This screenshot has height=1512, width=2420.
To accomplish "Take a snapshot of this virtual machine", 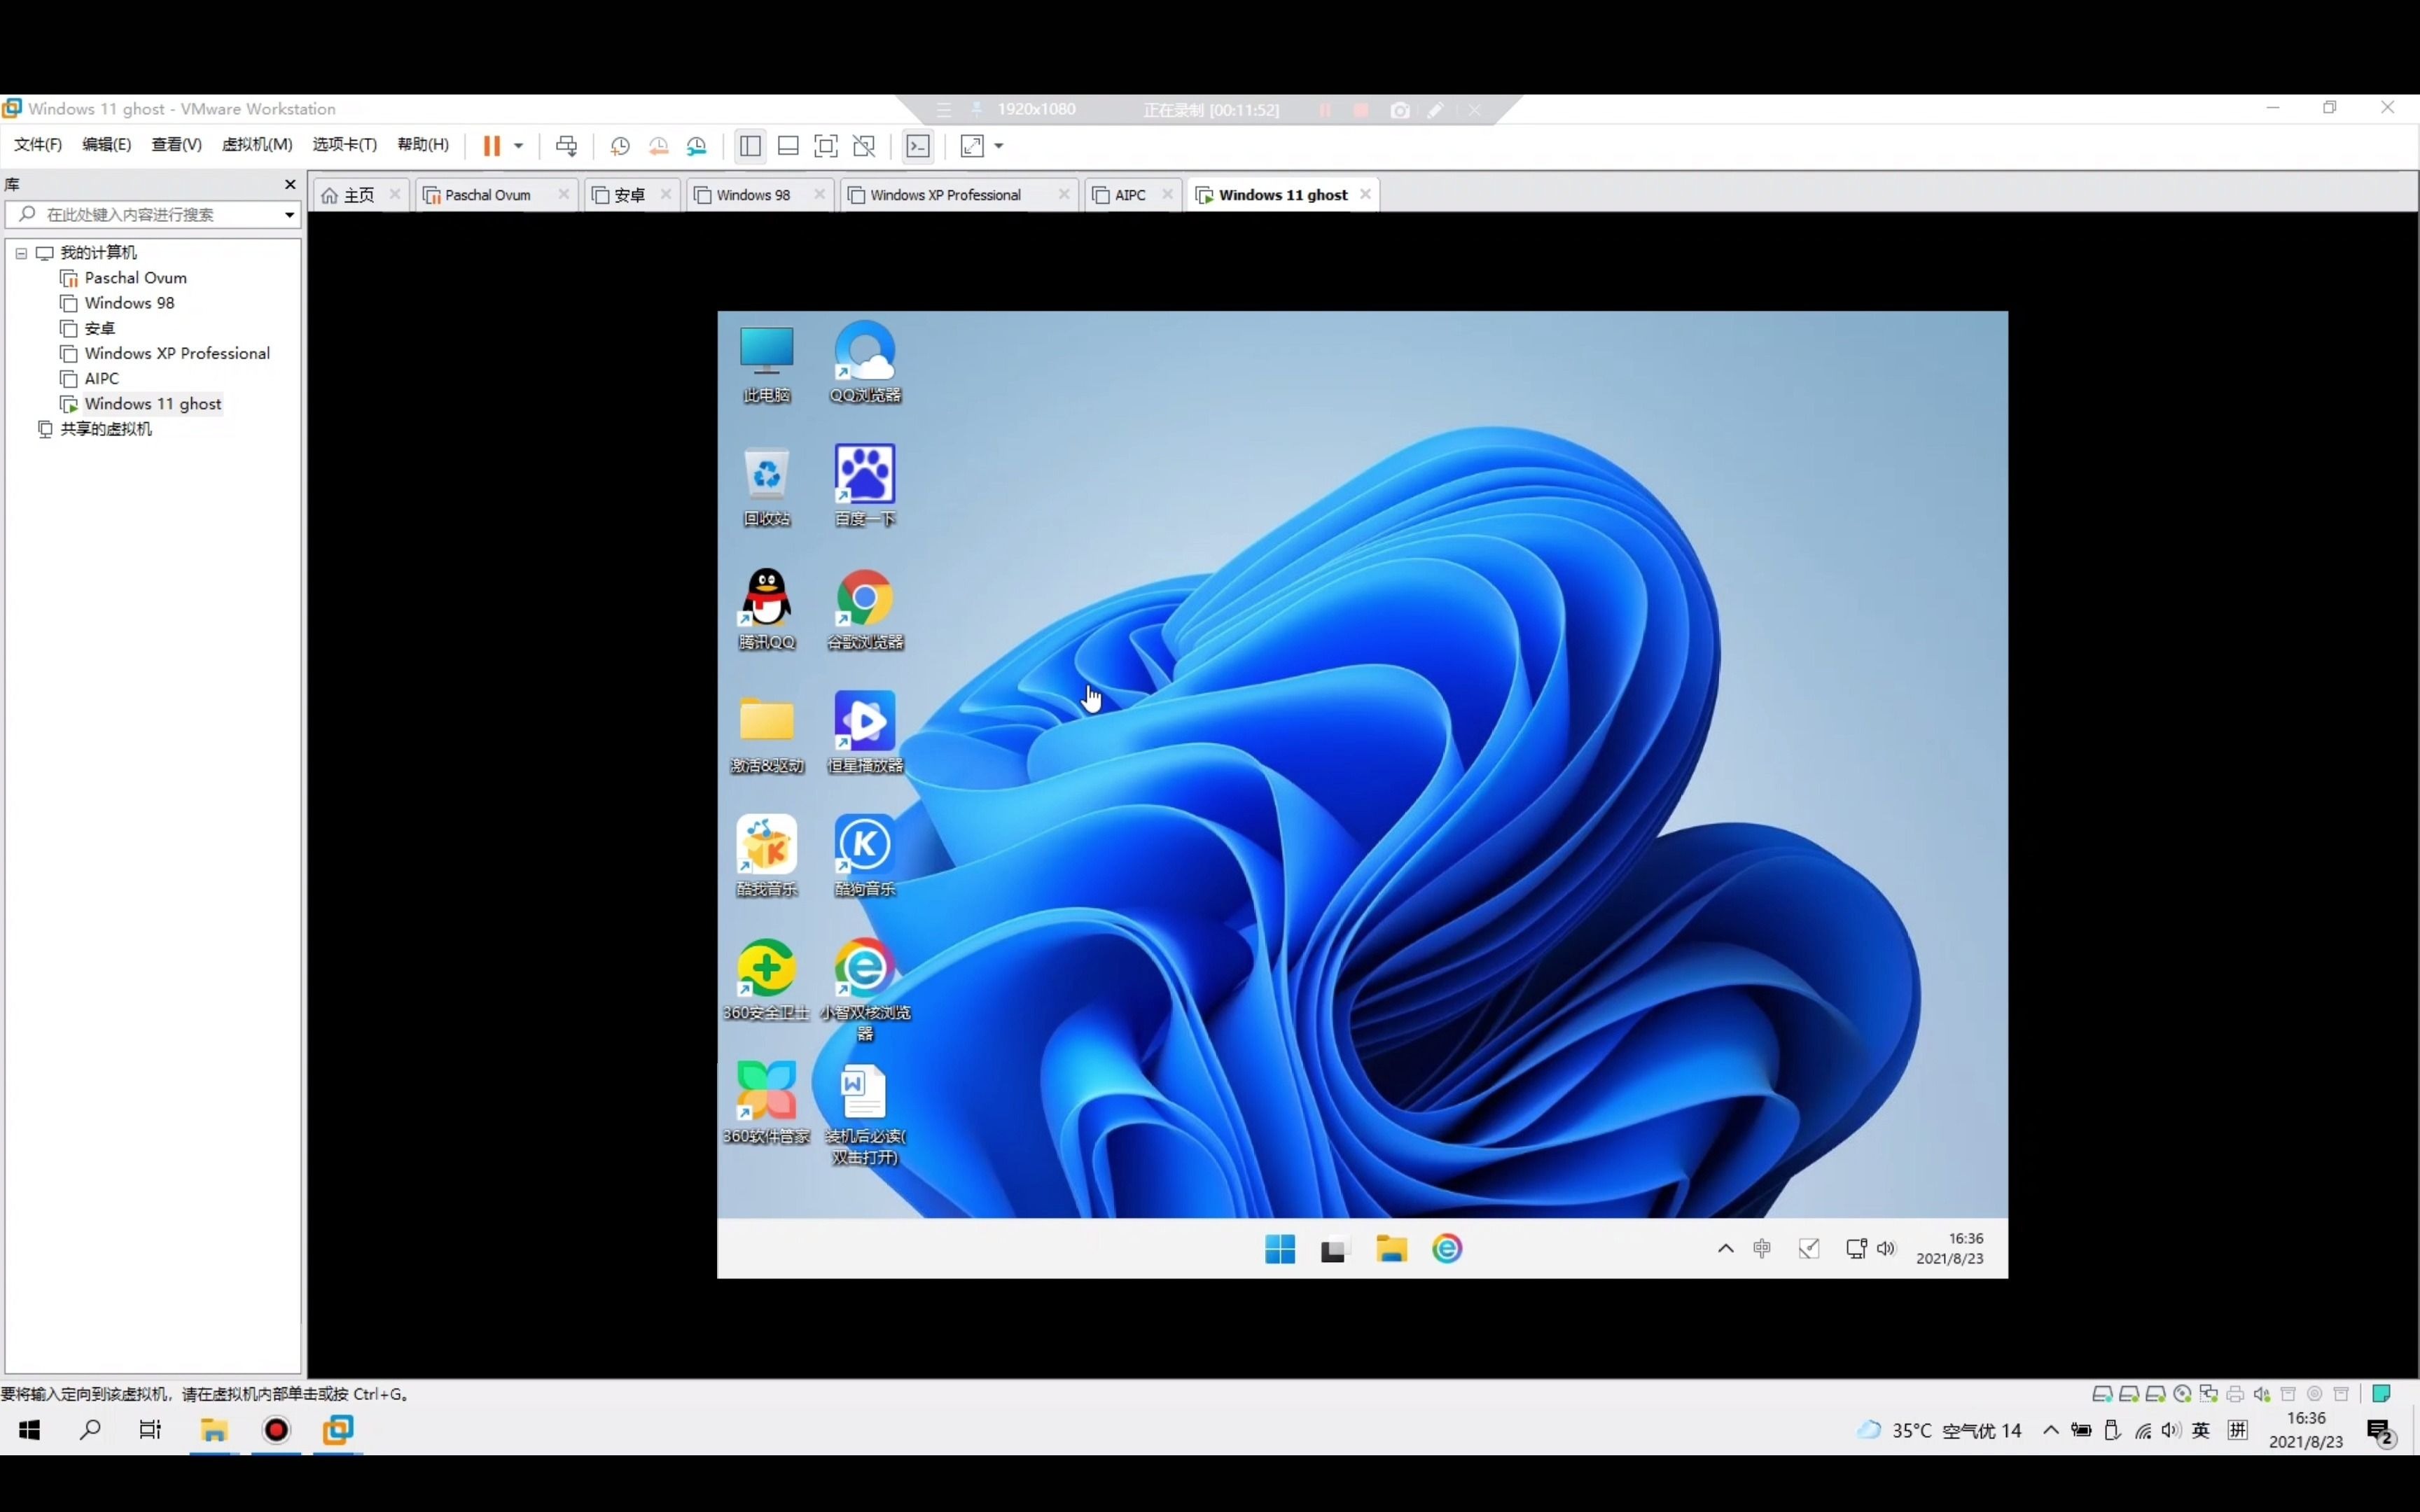I will coord(620,146).
